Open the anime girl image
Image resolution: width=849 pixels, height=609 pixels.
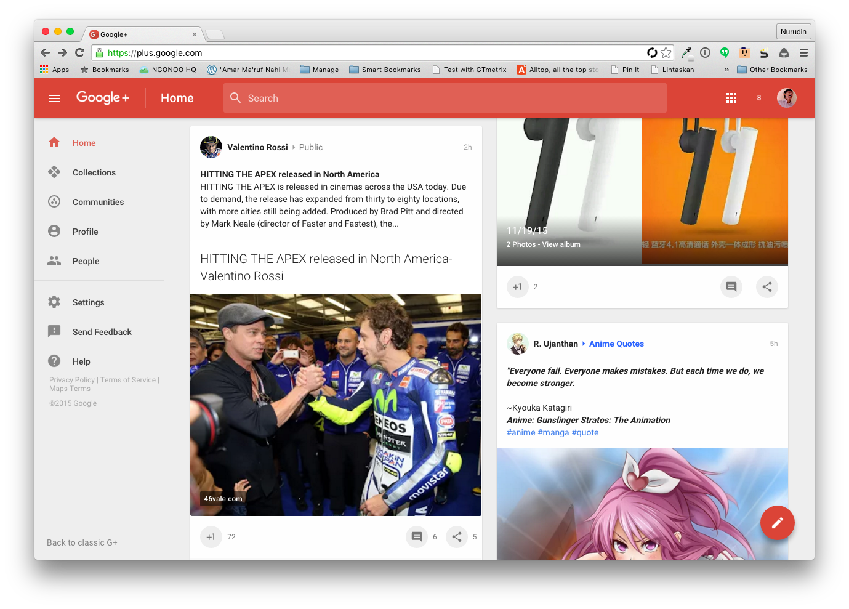pyautogui.click(x=642, y=504)
